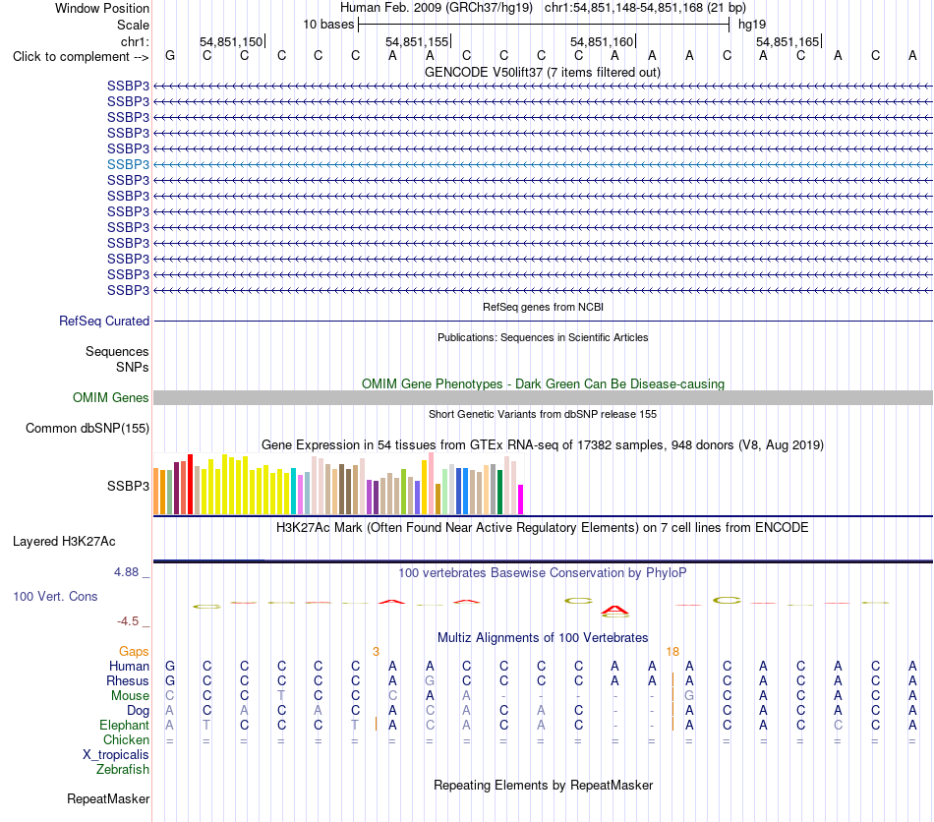
Task: Click the Gaps label in Multiz alignment
Action: tap(134, 652)
